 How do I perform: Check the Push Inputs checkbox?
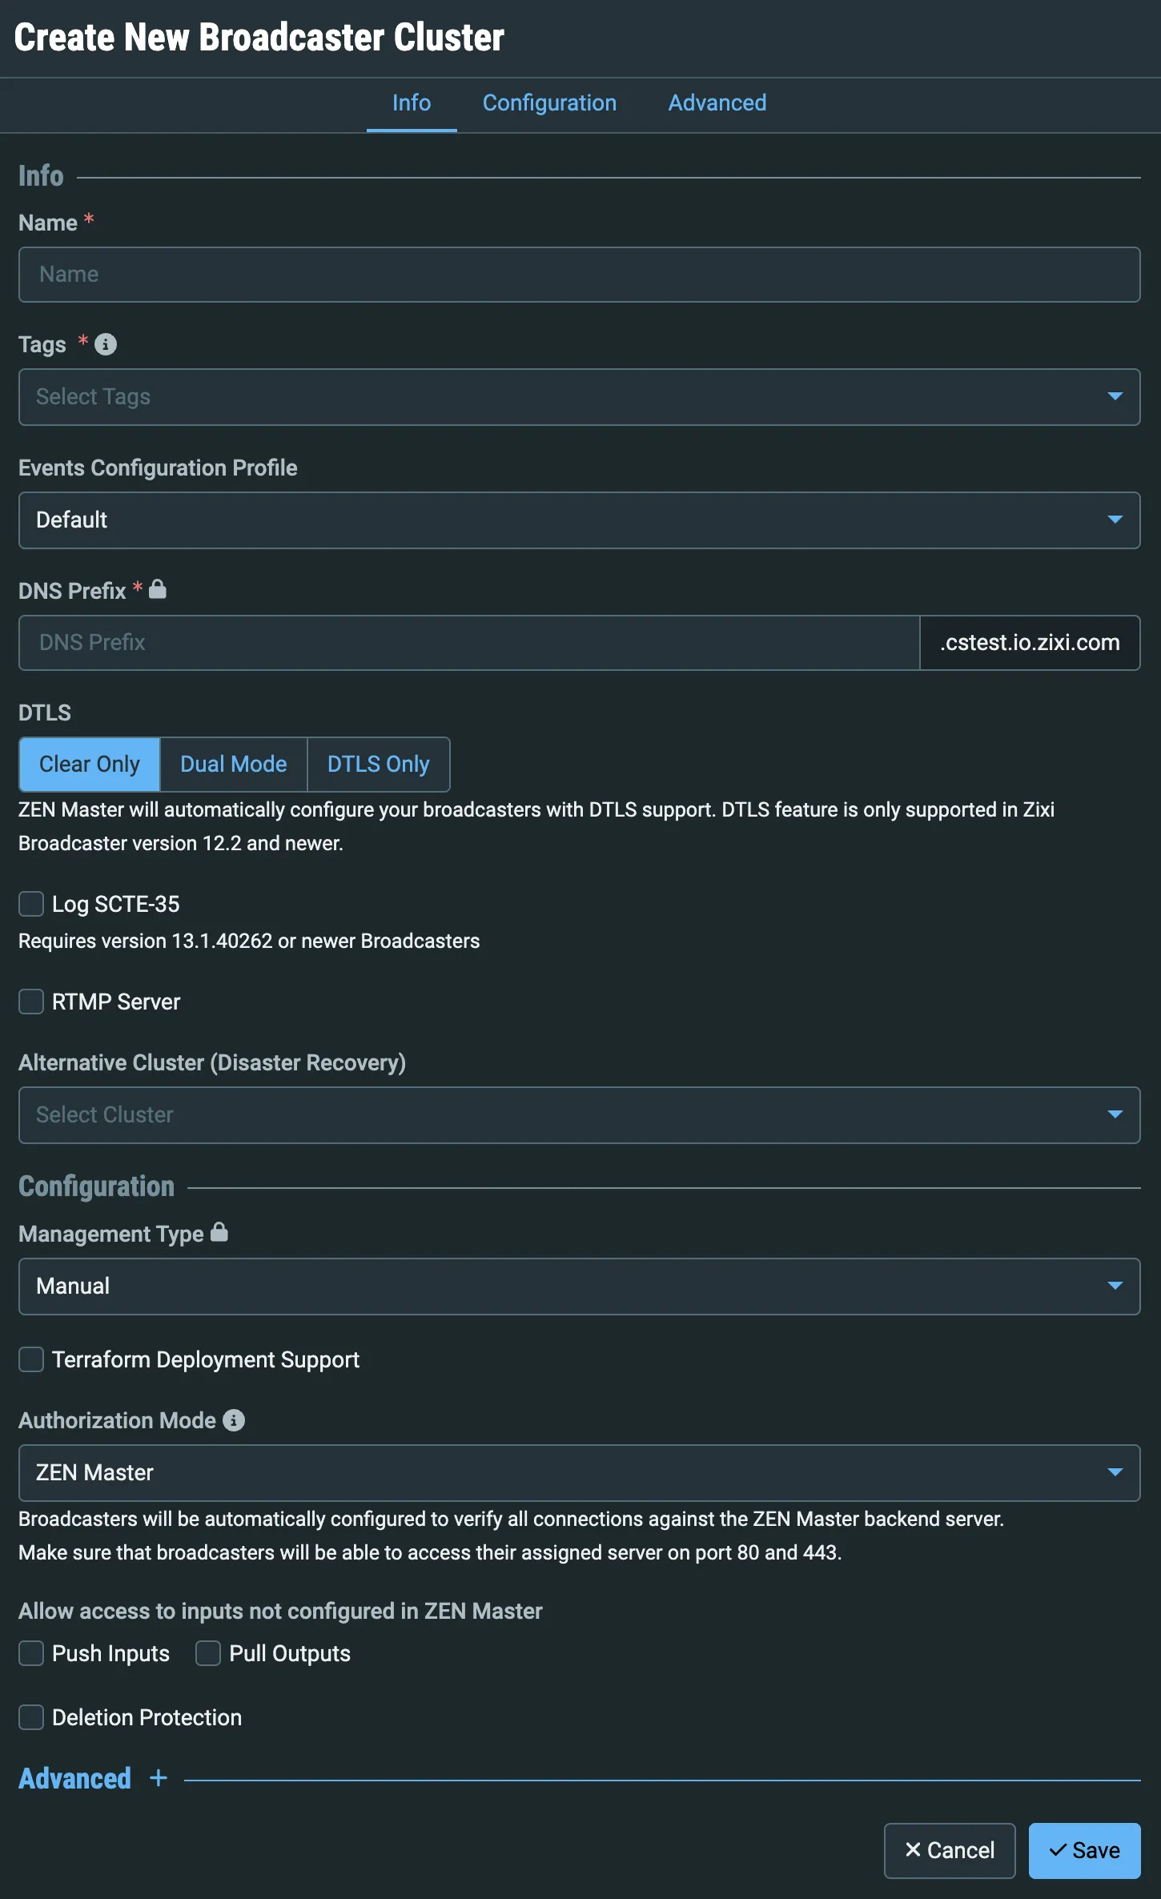point(31,1653)
